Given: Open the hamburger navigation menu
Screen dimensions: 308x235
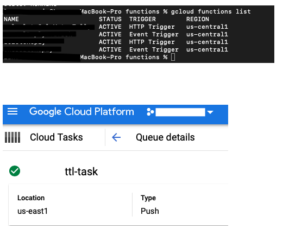Looking at the screenshot, I should 12,111.
